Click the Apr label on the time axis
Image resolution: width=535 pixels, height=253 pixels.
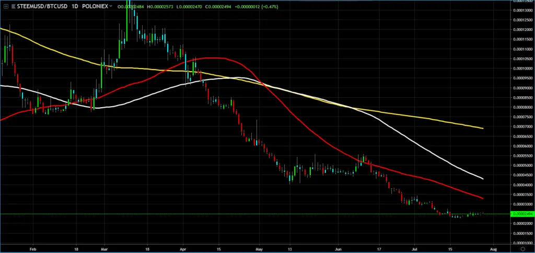click(x=183, y=249)
